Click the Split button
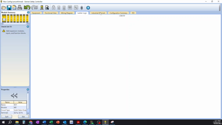The height and width of the screenshot is (125, 222). pyautogui.click(x=7, y=117)
